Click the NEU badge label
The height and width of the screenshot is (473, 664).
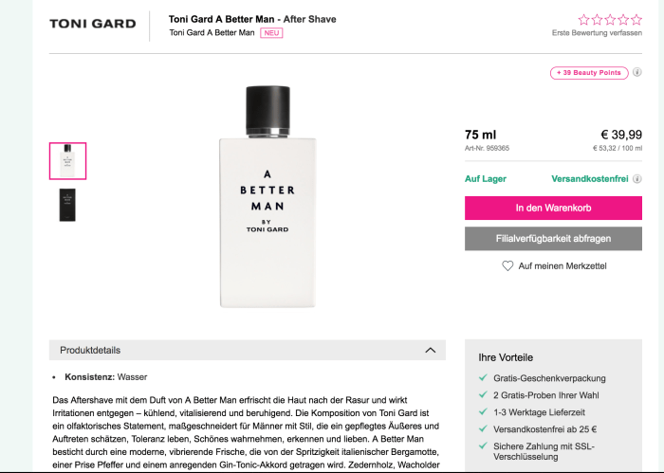tap(271, 32)
